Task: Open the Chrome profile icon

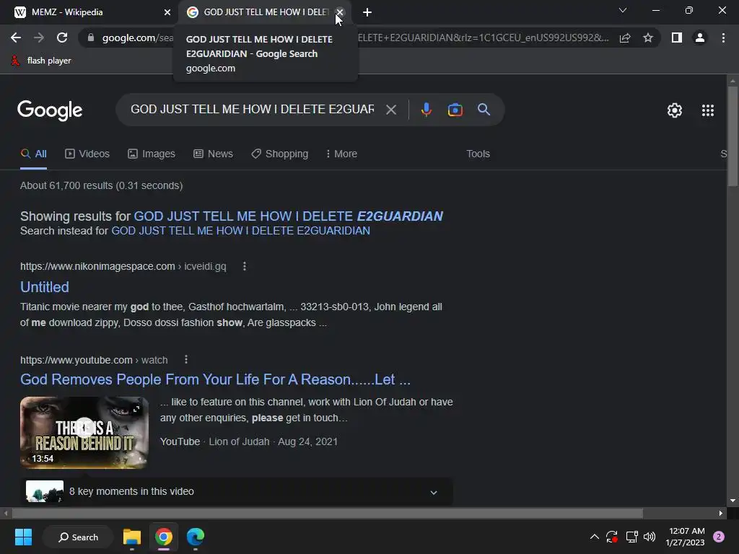Action: (x=700, y=38)
